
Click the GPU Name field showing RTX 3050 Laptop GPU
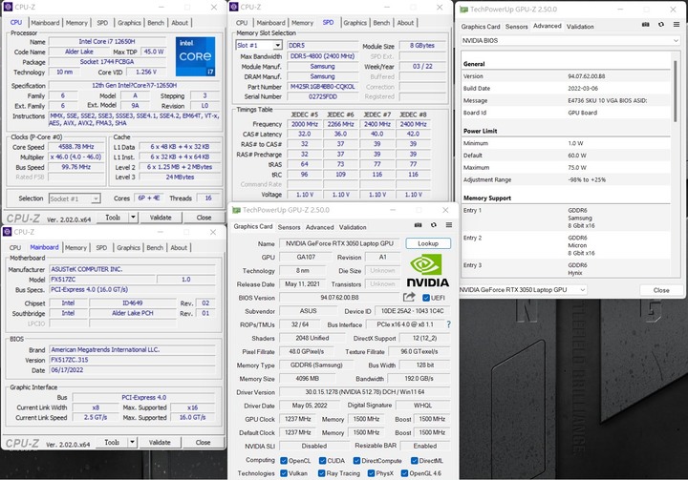339,243
